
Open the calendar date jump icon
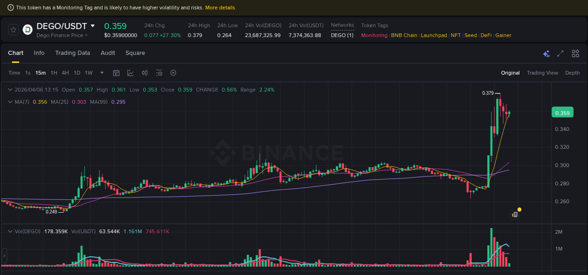[116, 73]
